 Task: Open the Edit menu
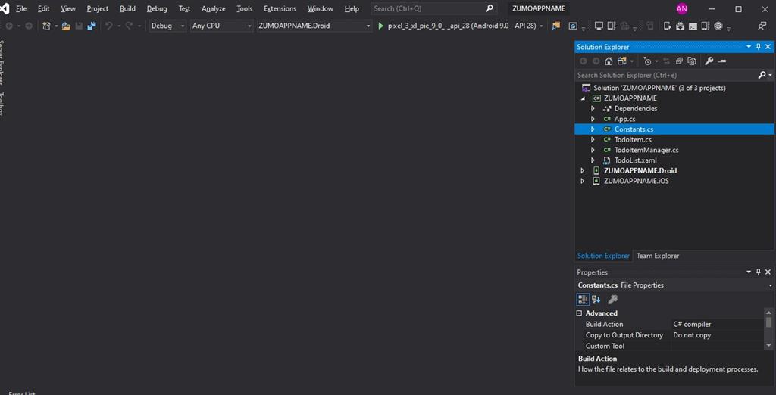point(43,8)
